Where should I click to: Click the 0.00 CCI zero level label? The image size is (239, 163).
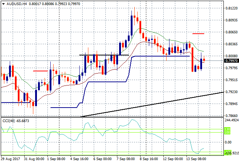click(x=229, y=142)
